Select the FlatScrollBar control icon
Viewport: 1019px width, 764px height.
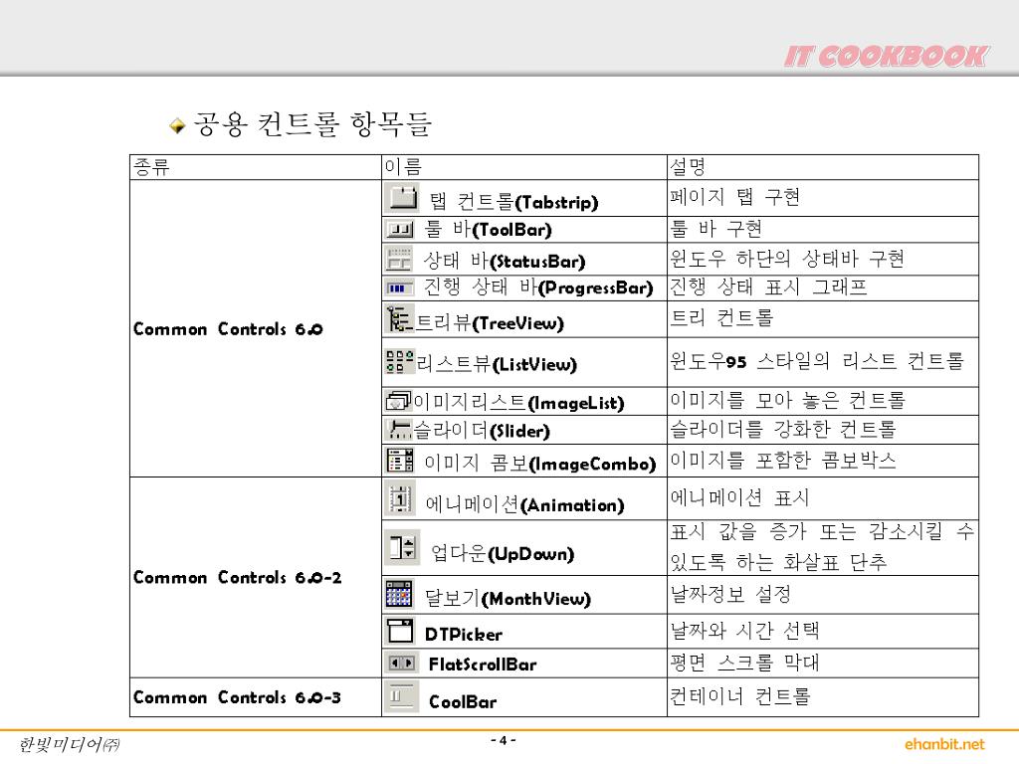401,663
